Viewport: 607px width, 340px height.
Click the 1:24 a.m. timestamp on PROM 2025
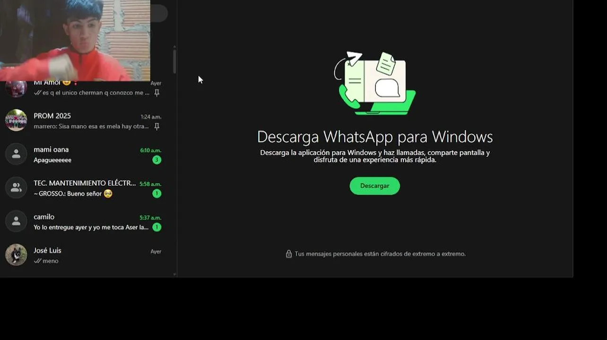tap(151, 117)
